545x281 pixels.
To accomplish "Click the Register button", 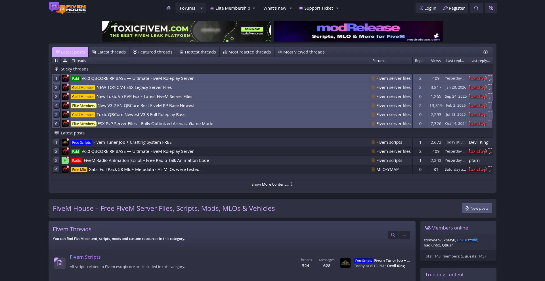I will pyautogui.click(x=454, y=8).
